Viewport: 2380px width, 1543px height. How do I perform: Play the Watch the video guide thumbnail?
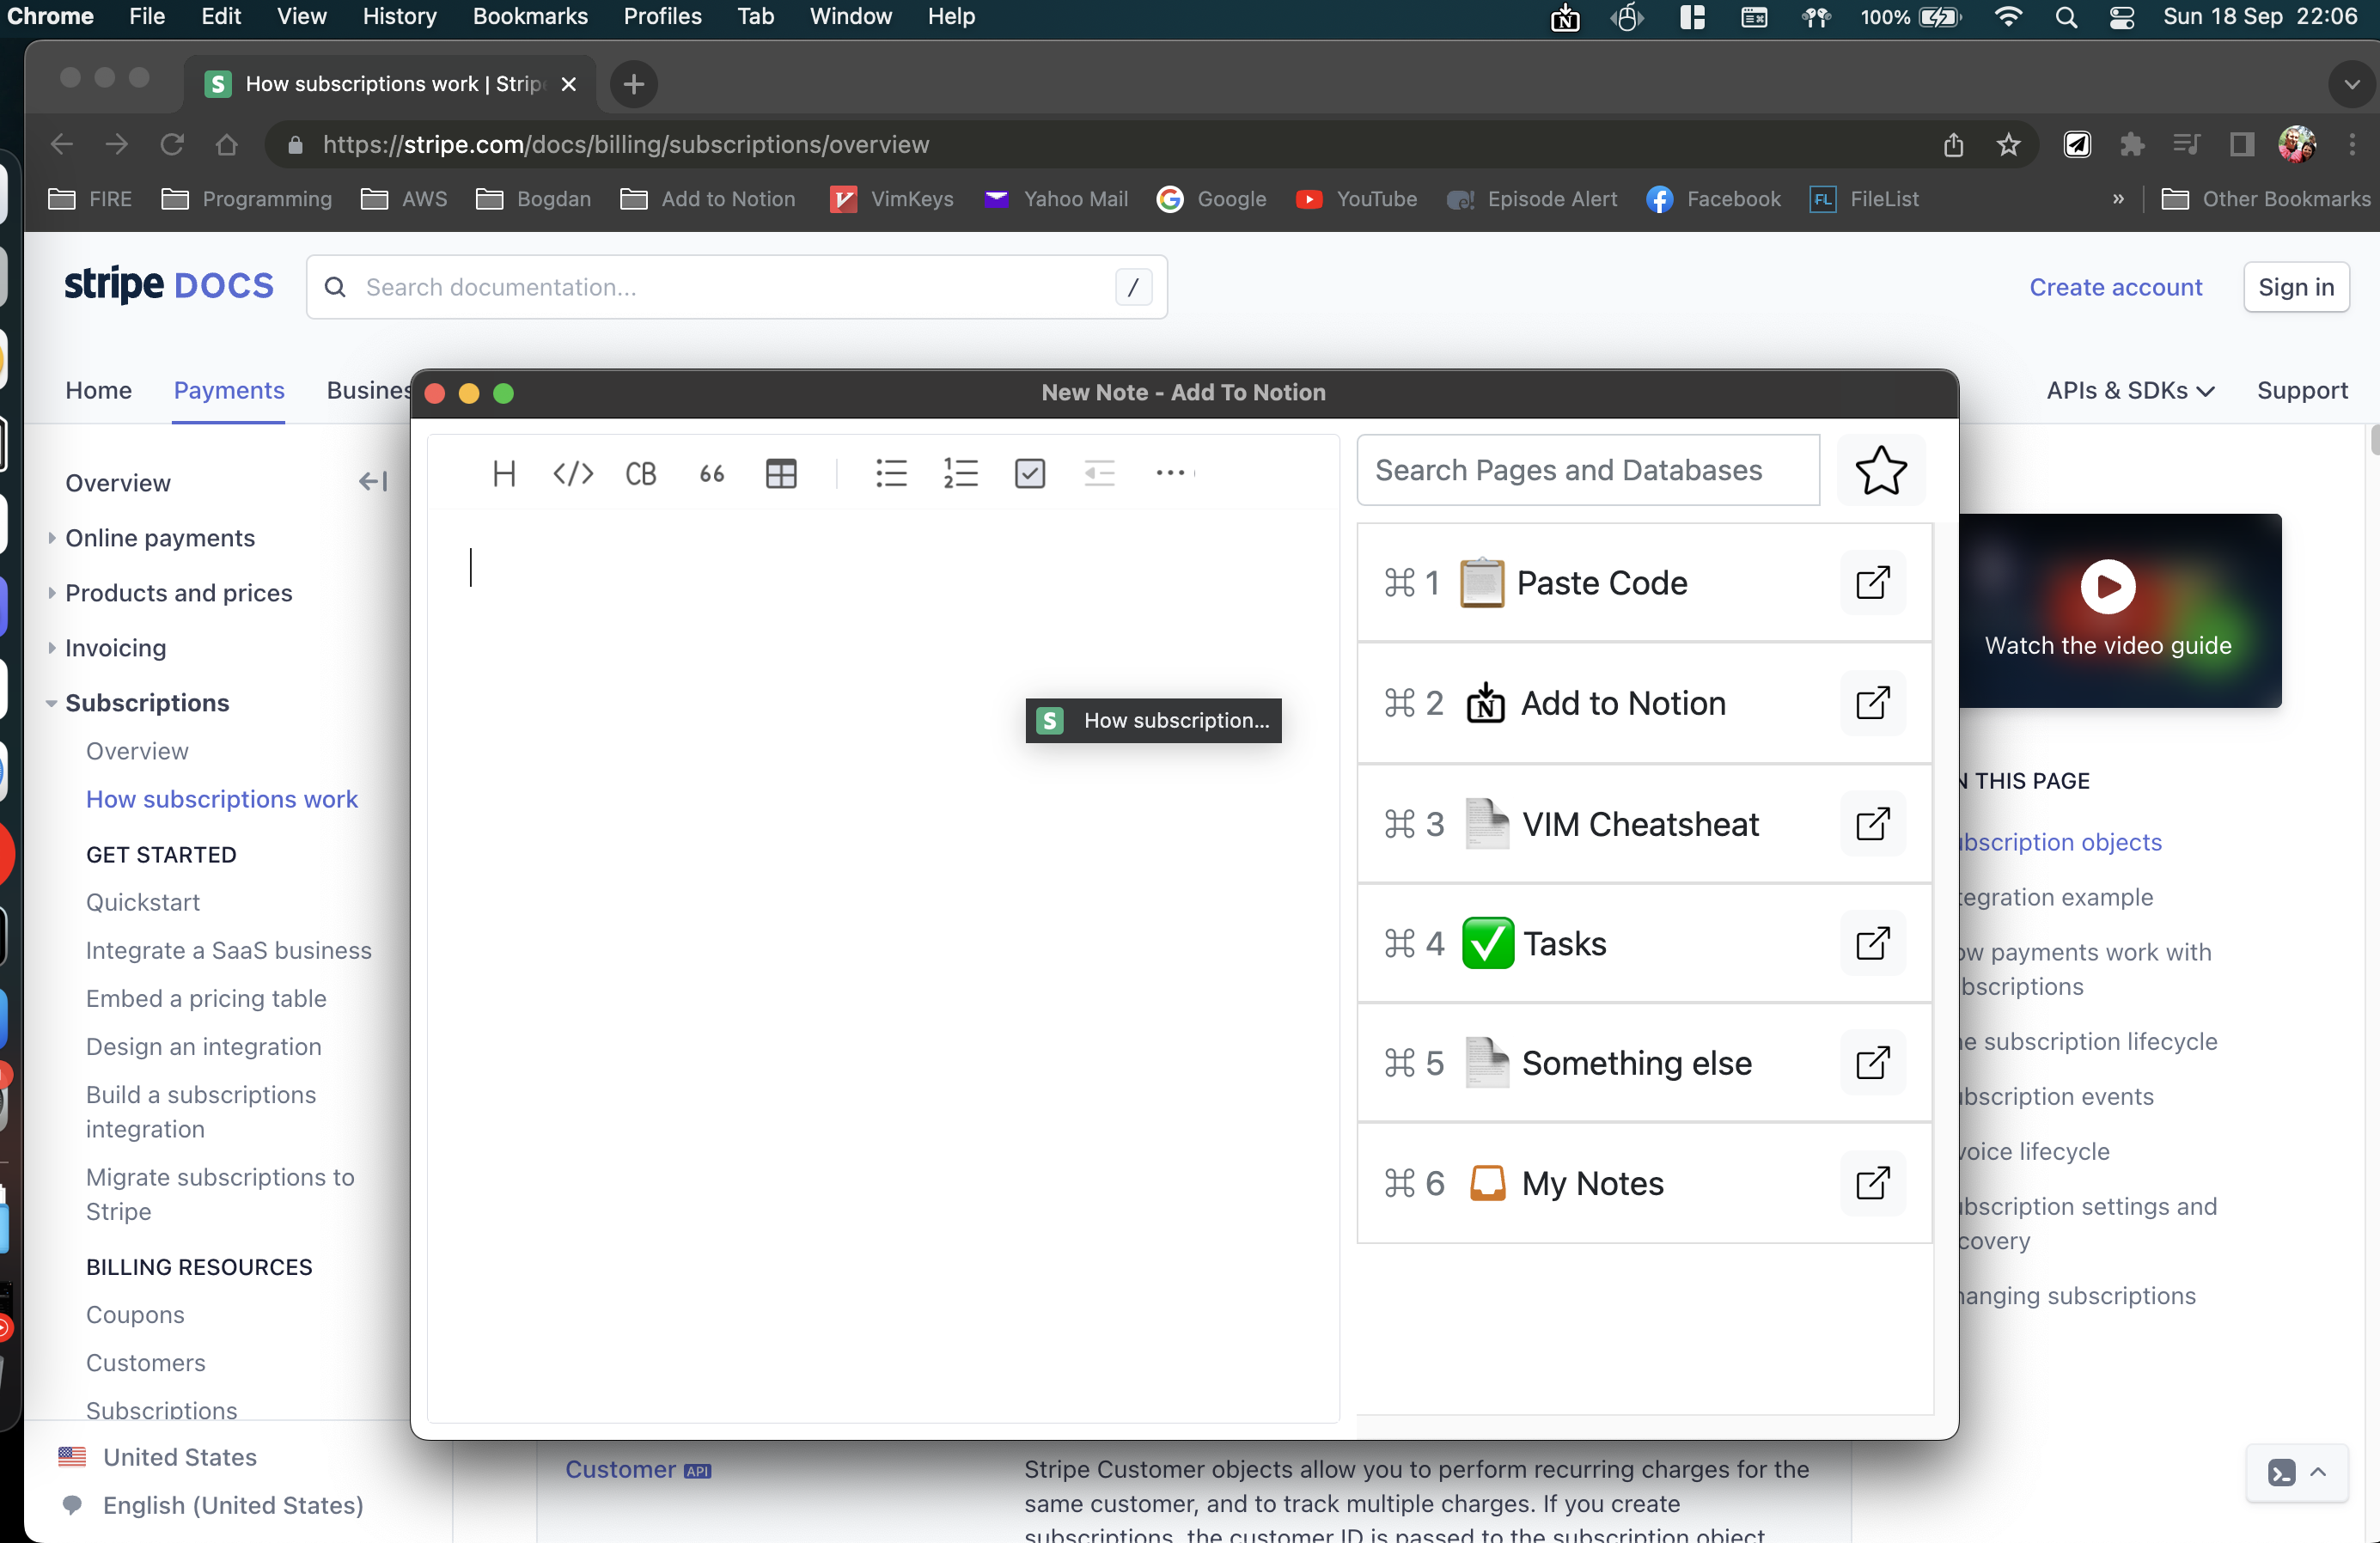[x=2107, y=587]
